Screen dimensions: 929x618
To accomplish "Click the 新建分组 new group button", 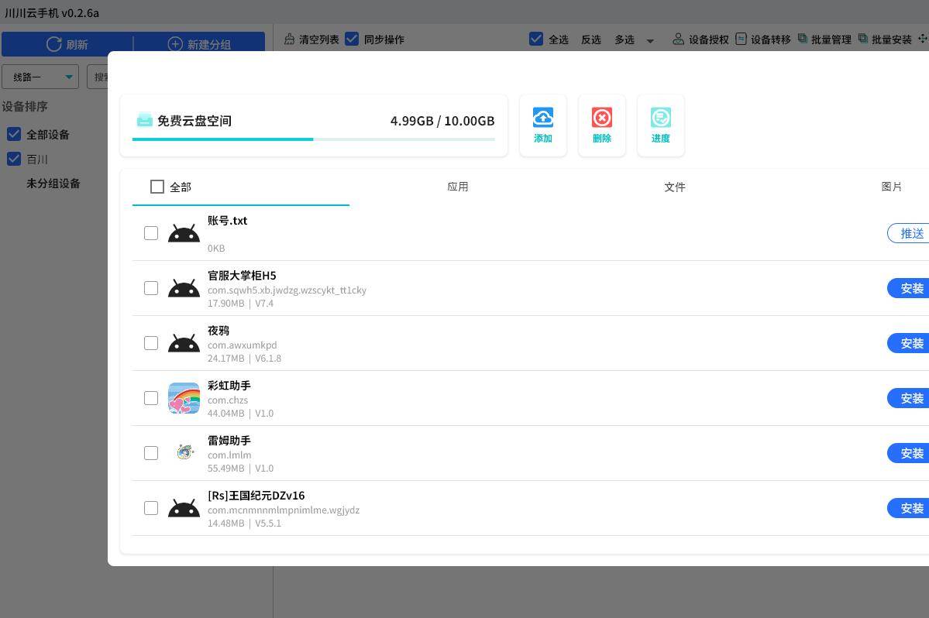I will pyautogui.click(x=200, y=44).
